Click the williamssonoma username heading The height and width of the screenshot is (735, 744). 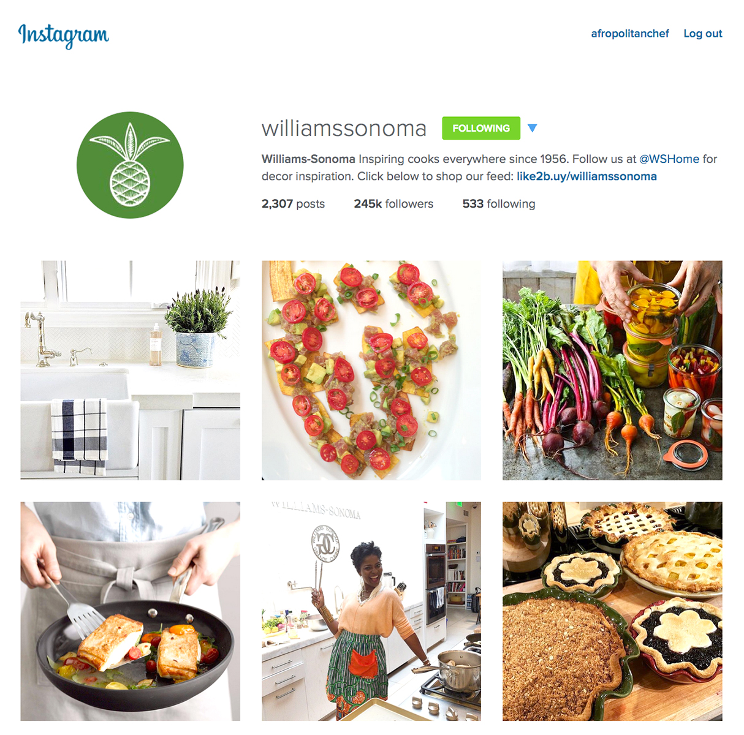pyautogui.click(x=344, y=129)
